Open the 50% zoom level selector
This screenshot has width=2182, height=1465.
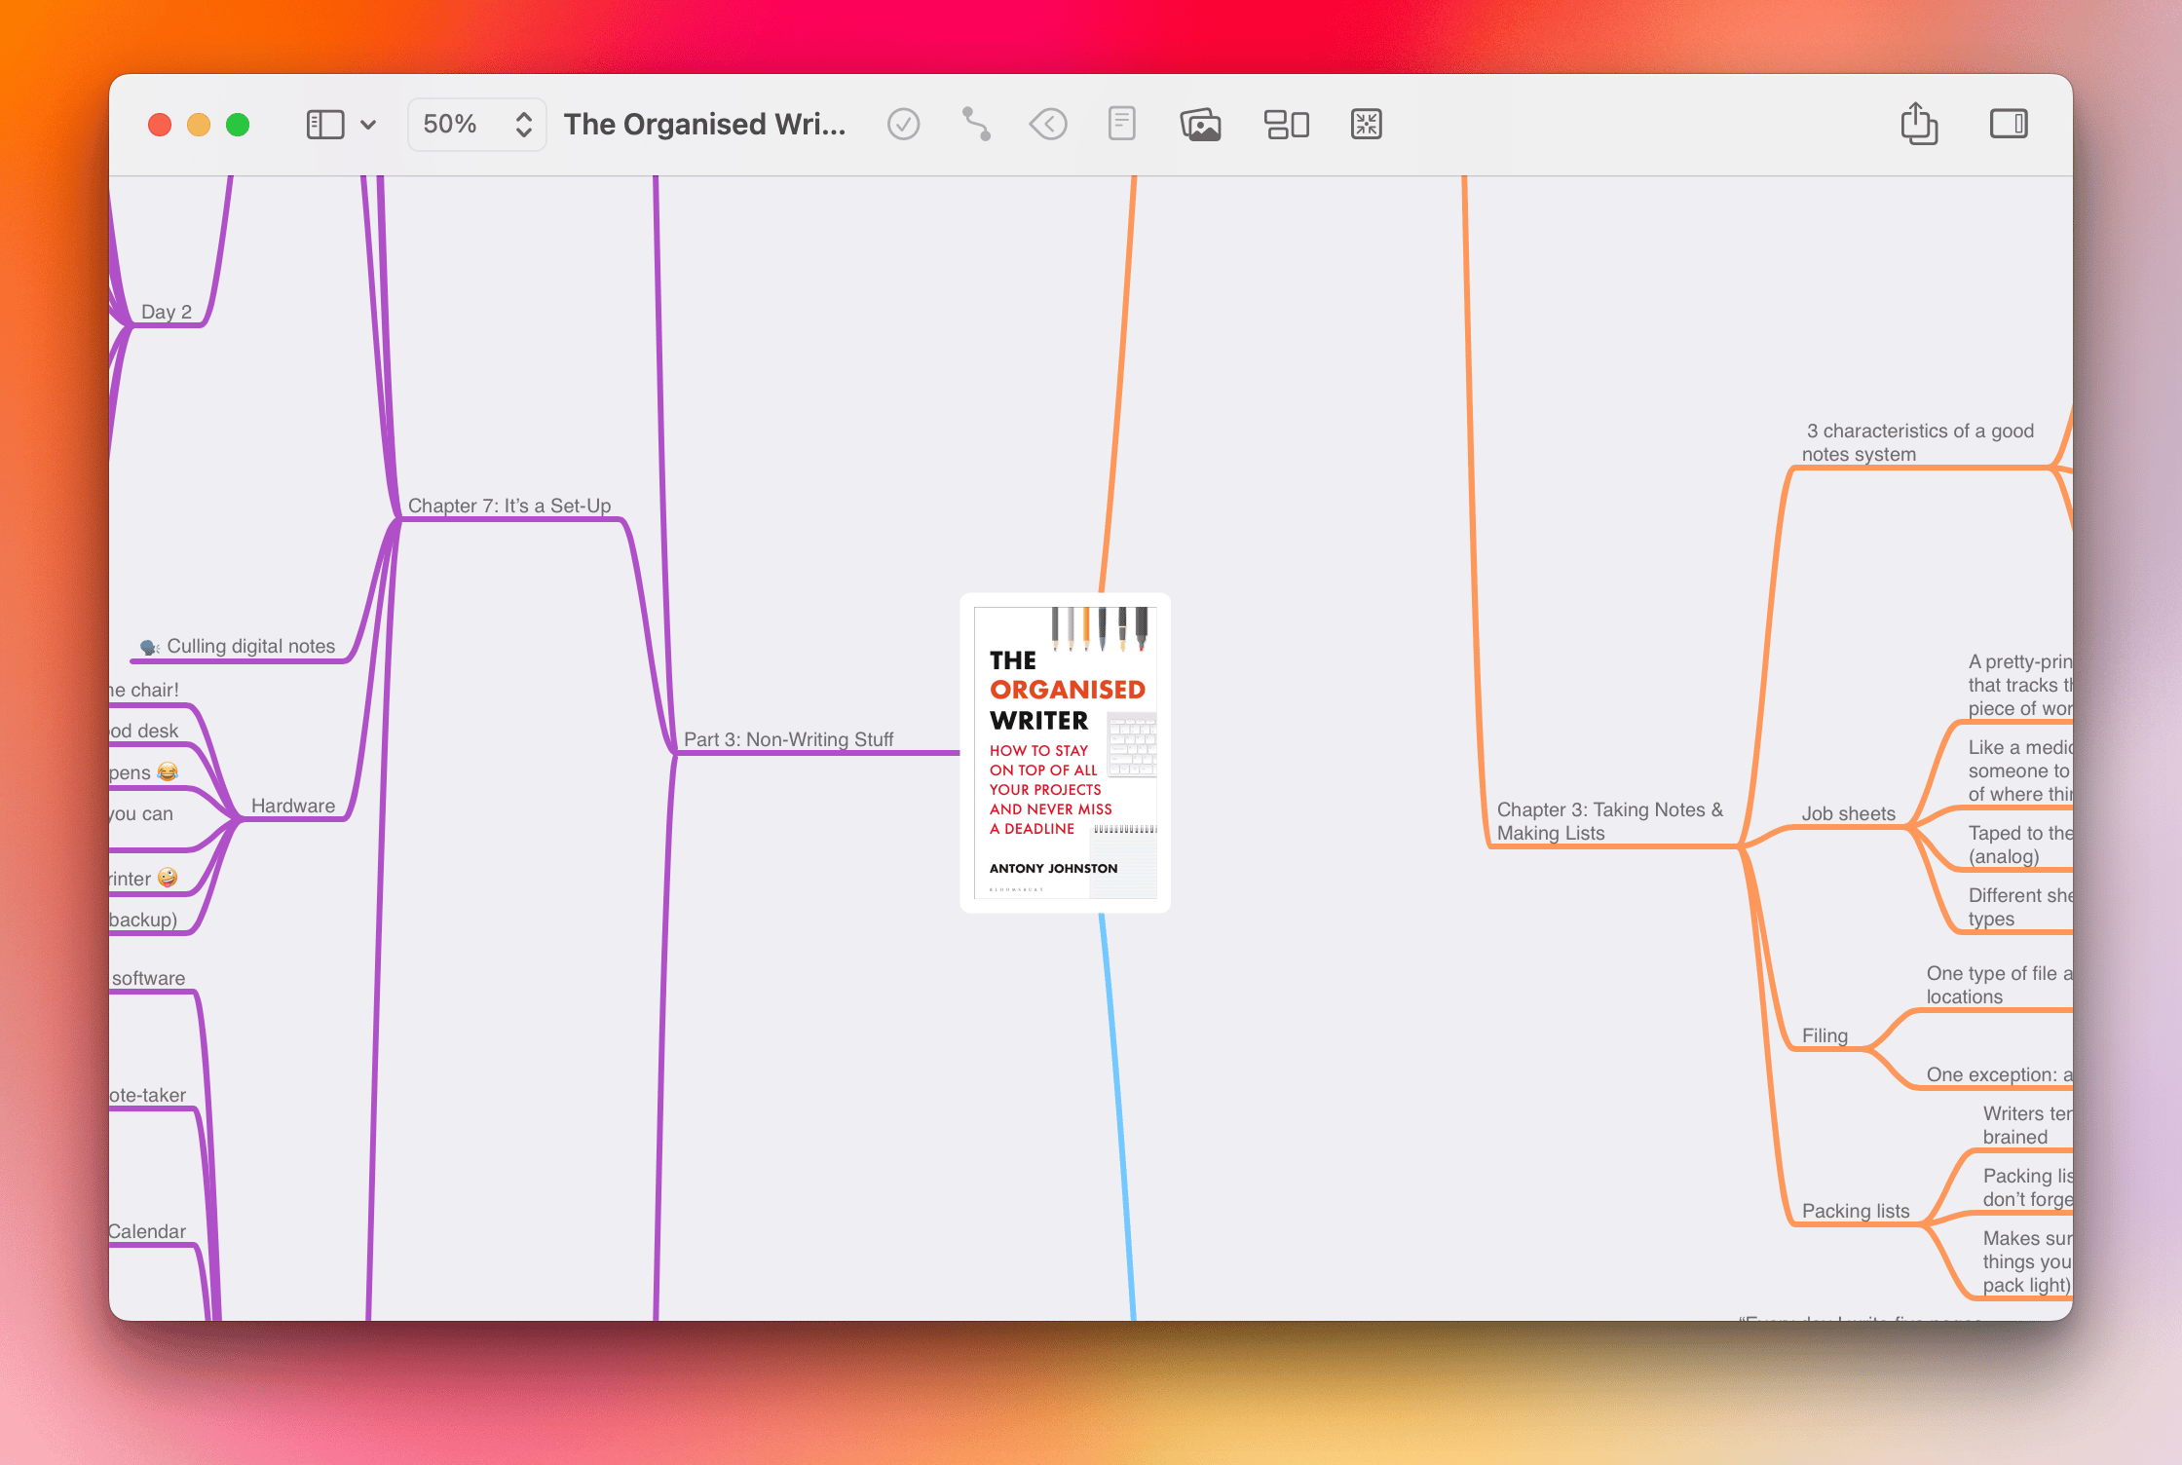pyautogui.click(x=477, y=125)
